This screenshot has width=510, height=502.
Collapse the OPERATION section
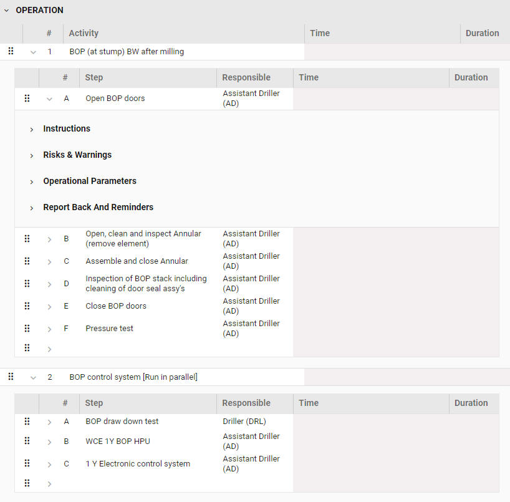pos(7,11)
